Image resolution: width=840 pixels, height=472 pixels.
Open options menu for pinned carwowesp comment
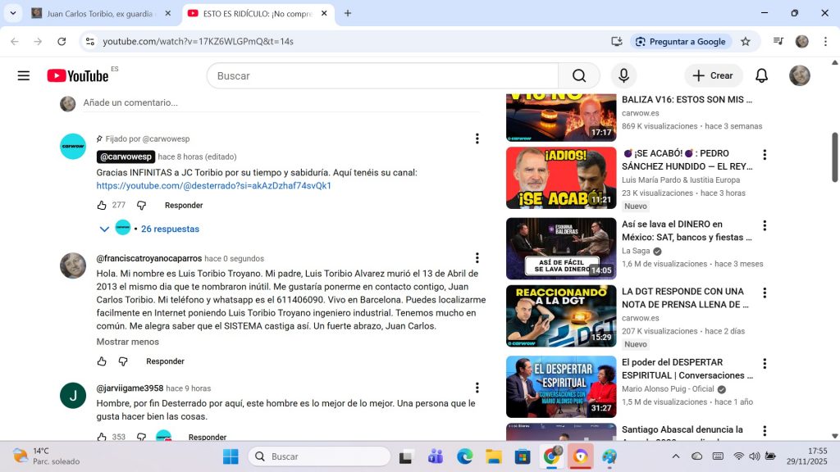coord(477,139)
